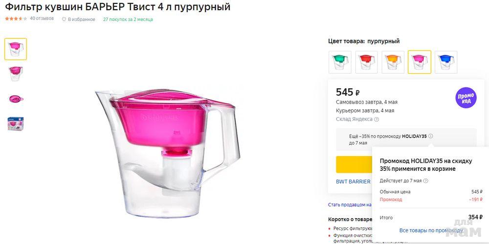Viewport: 489px width, 244px height.
Task: Click the info icon next to HOLIDAY35
Action: coord(431,137)
